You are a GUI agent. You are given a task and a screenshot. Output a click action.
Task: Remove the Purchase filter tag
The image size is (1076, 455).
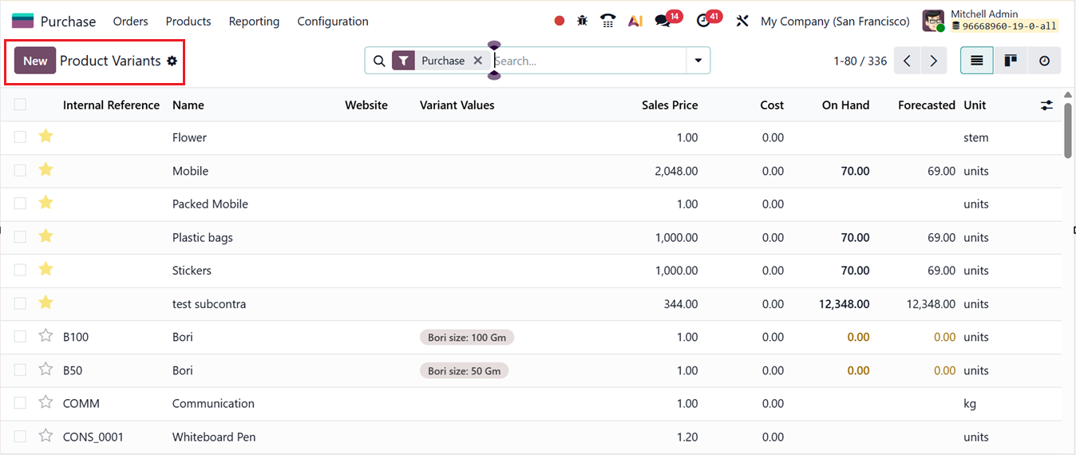477,61
